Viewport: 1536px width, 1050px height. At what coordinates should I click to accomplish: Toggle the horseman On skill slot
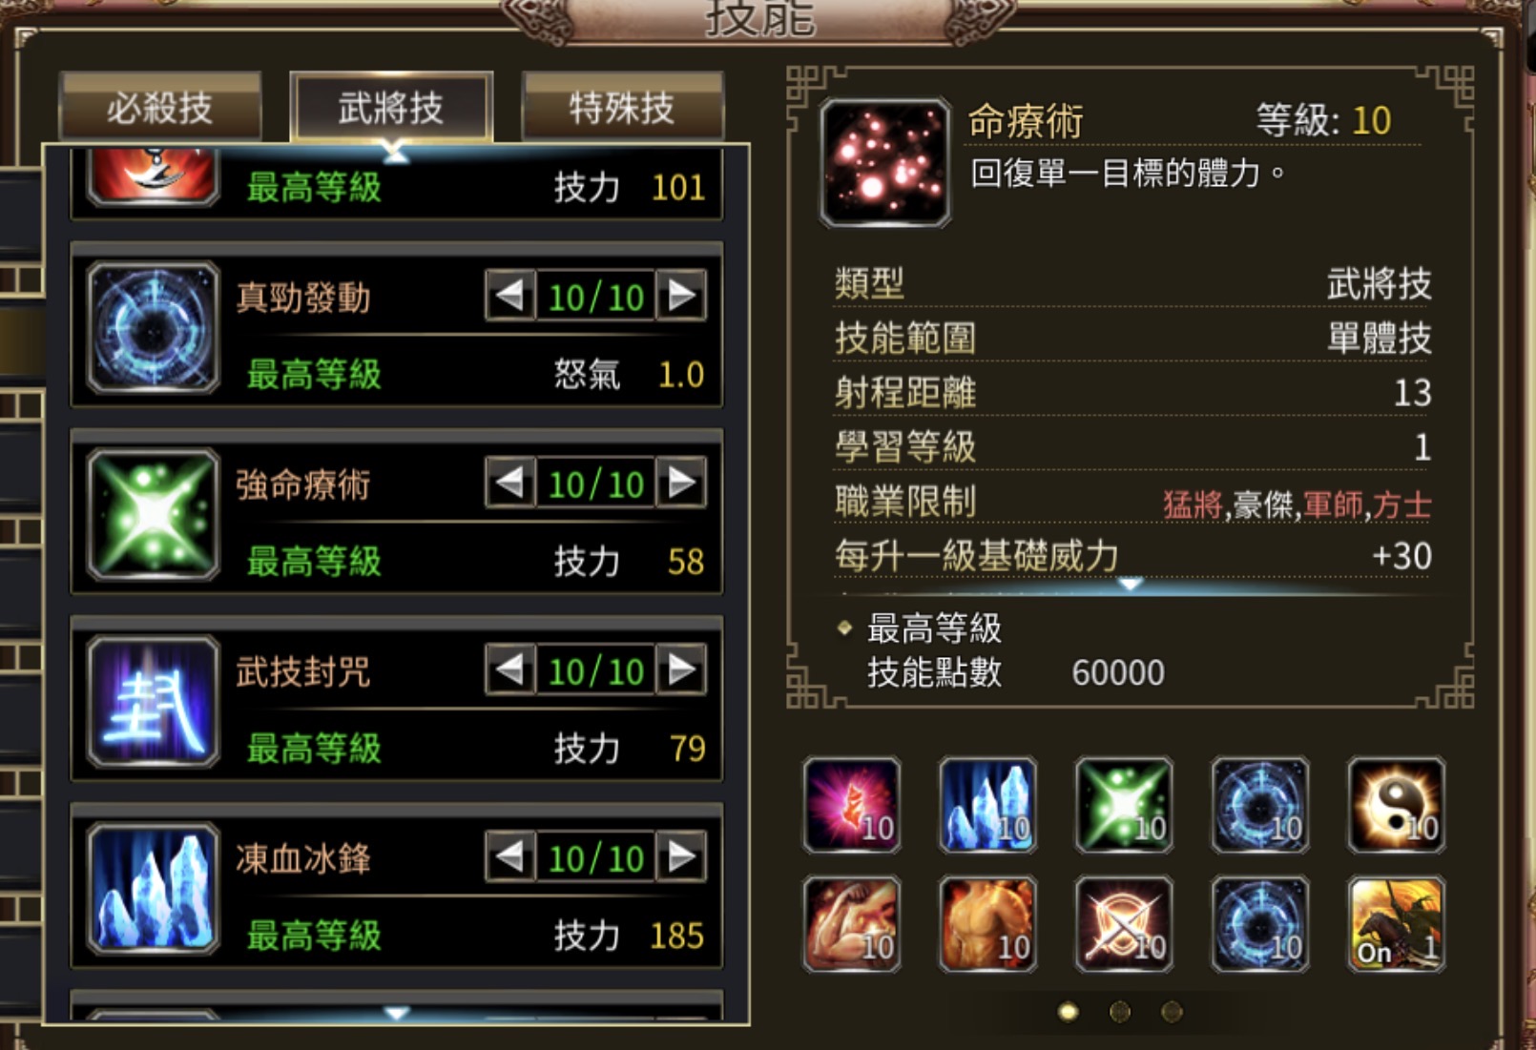tap(1396, 924)
